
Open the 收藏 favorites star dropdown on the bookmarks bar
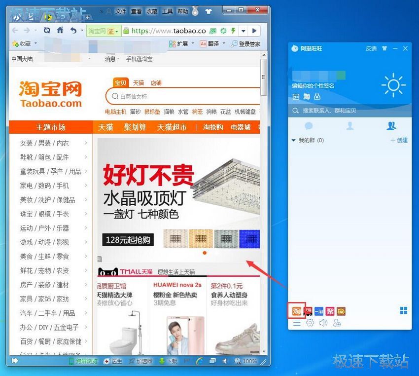point(24,43)
